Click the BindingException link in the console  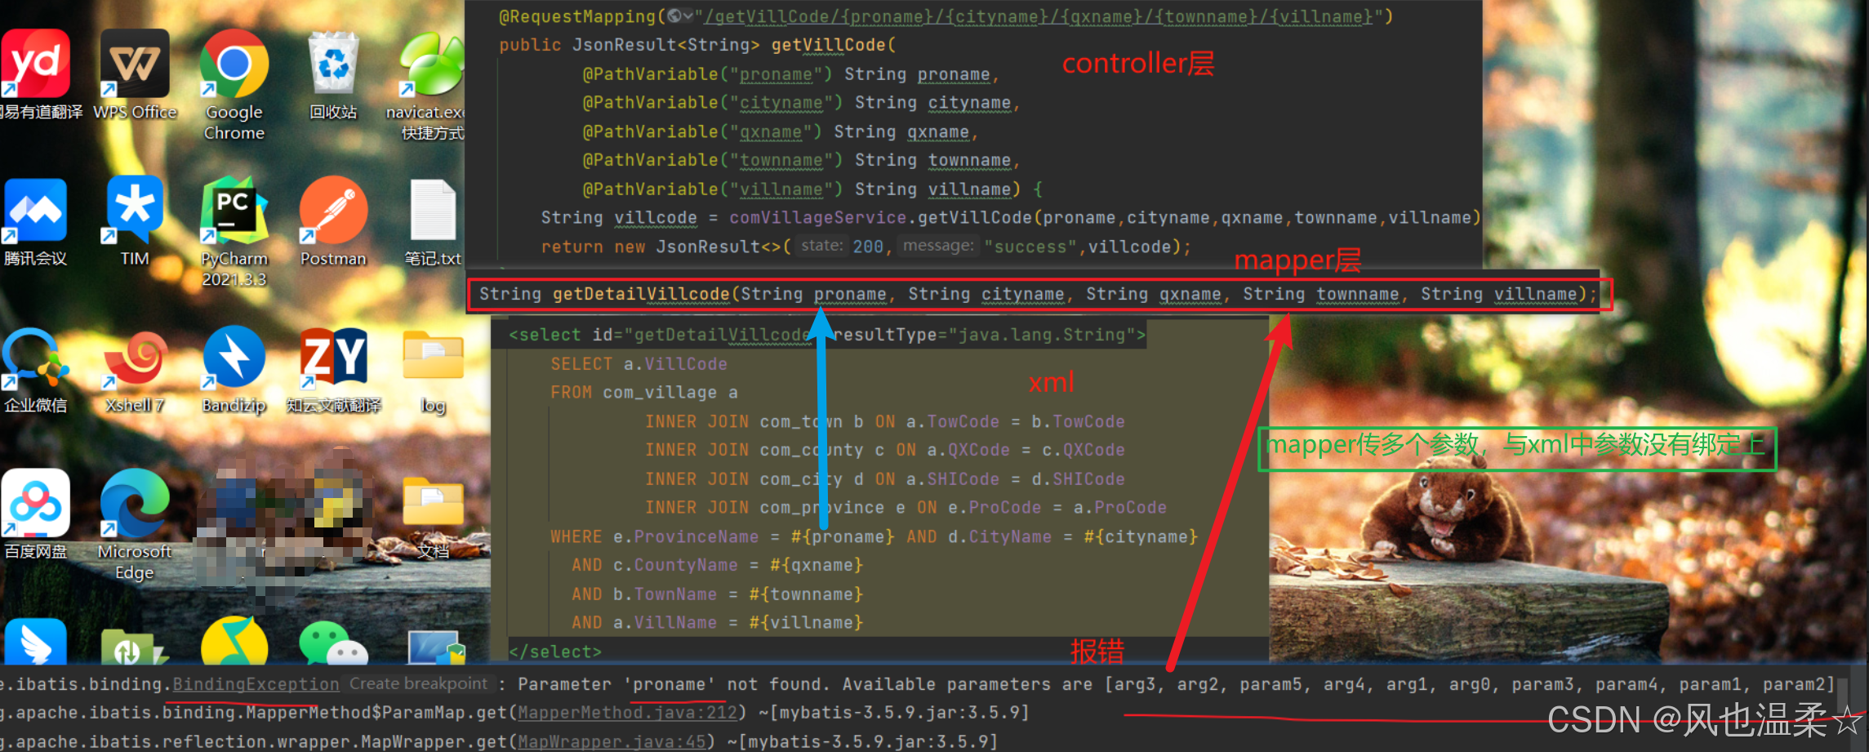tap(256, 684)
